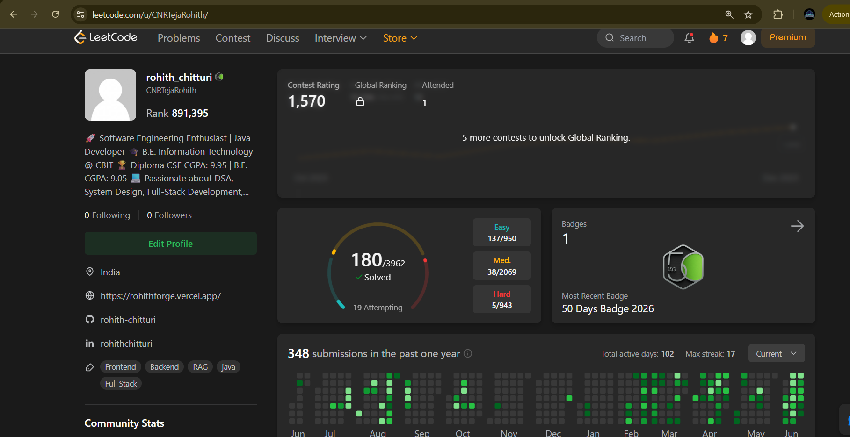Select the Hard 5/943 stat box
This screenshot has height=437, width=850.
(x=502, y=299)
